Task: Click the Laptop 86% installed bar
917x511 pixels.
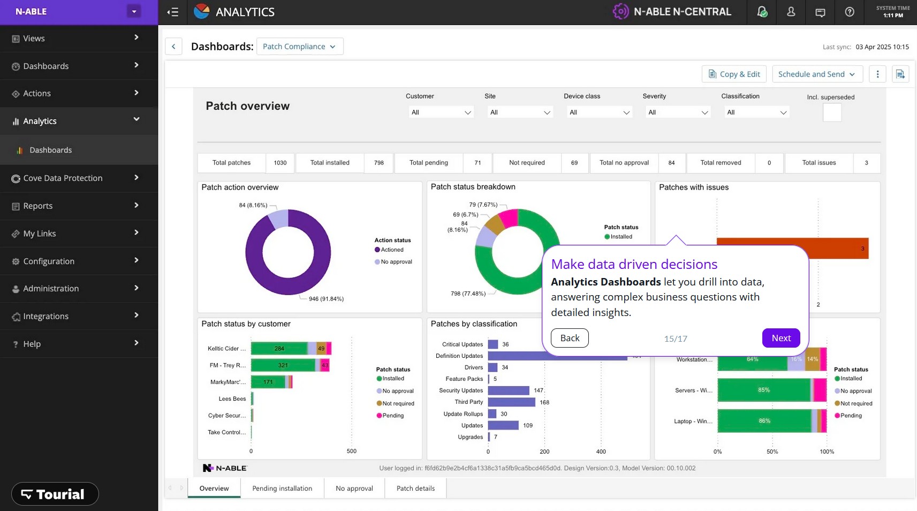Action: coord(764,421)
